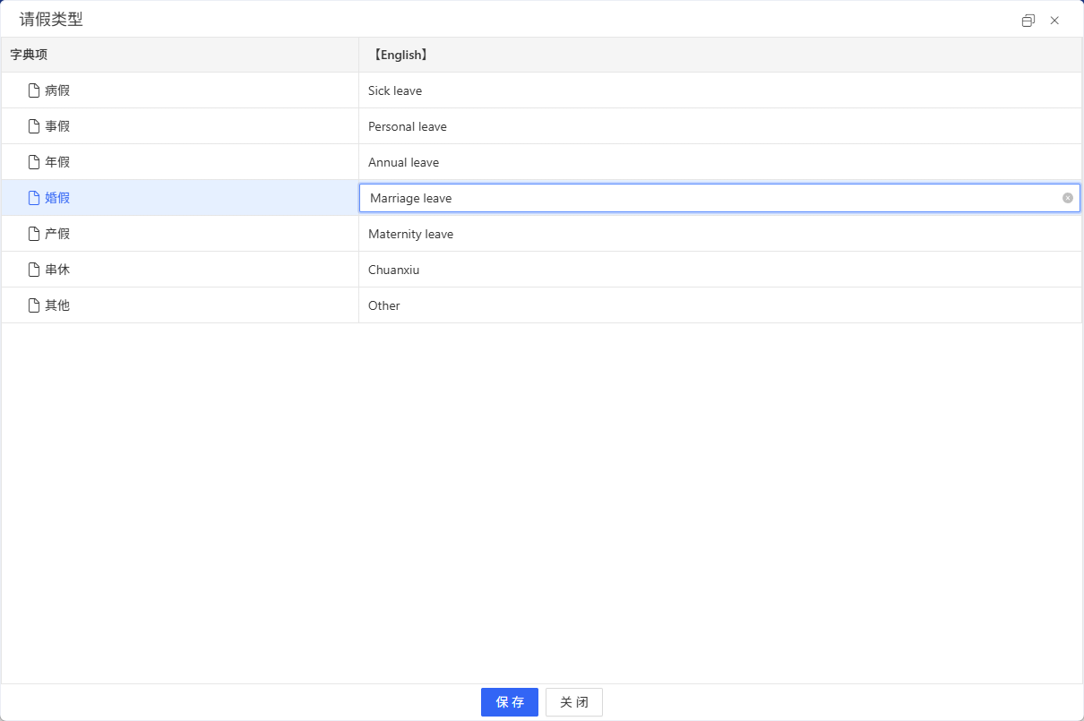The height and width of the screenshot is (721, 1084).
Task: Click the file icon beside 年假
Action: [x=34, y=162]
